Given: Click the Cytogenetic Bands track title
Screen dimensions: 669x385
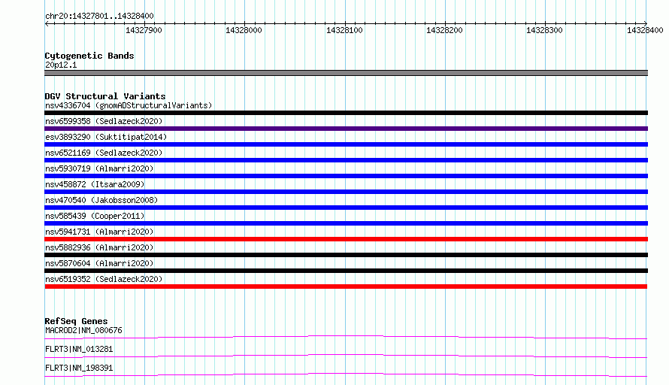Looking at the screenshot, I should (89, 56).
